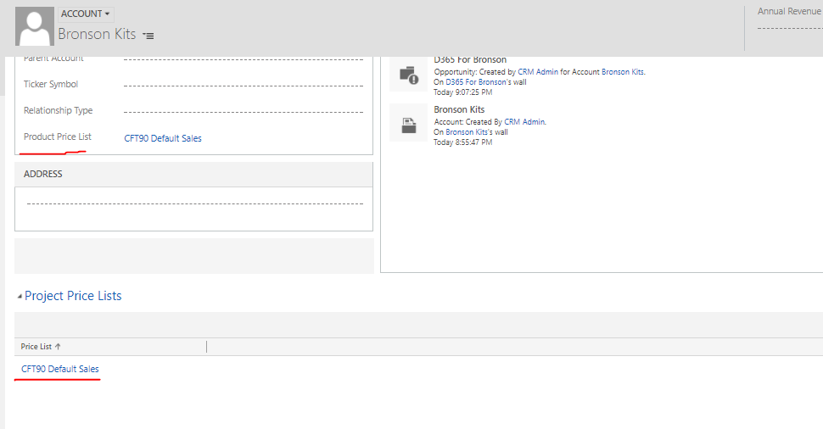Open CFT90 Default Sales Product Price List link
This screenshot has height=429, width=823.
(163, 138)
